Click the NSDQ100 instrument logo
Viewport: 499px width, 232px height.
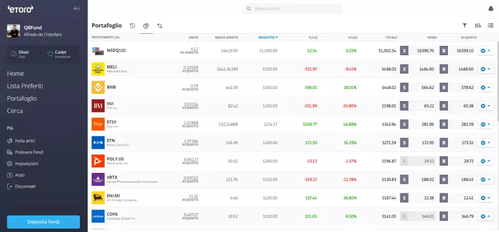click(98, 51)
